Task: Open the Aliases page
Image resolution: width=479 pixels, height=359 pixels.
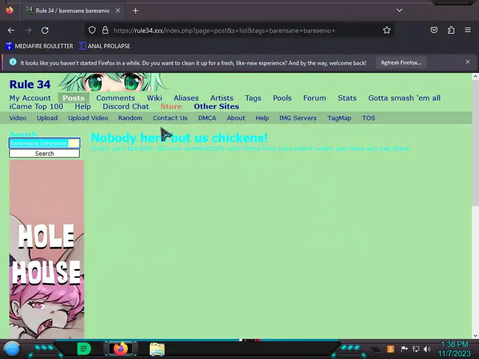Action: click(x=186, y=98)
